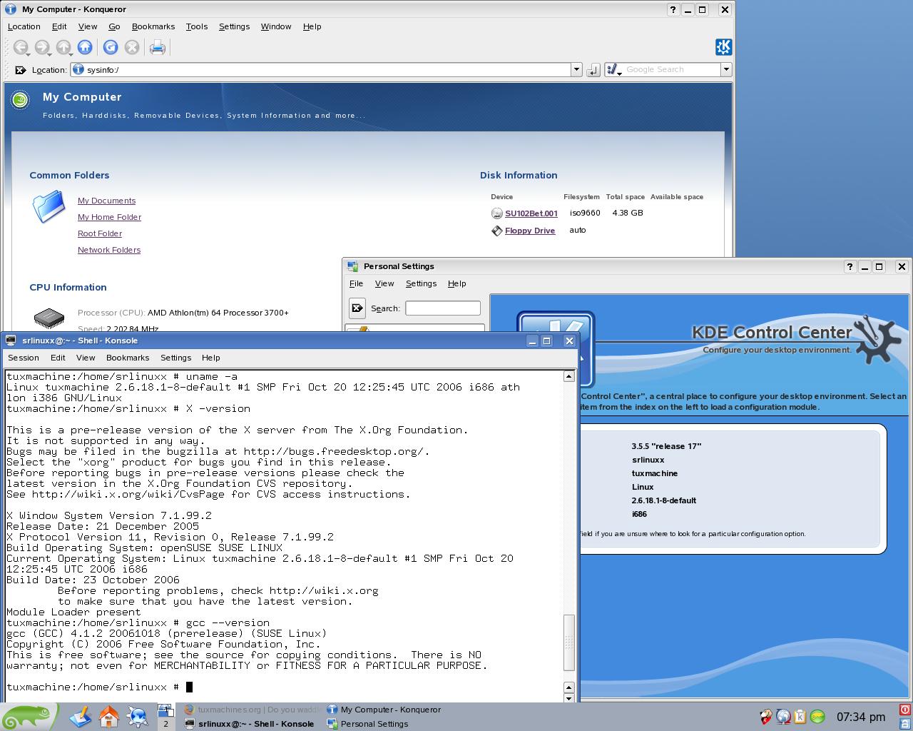Click the Konsole window menu icon in titlebar

[x=11, y=341]
